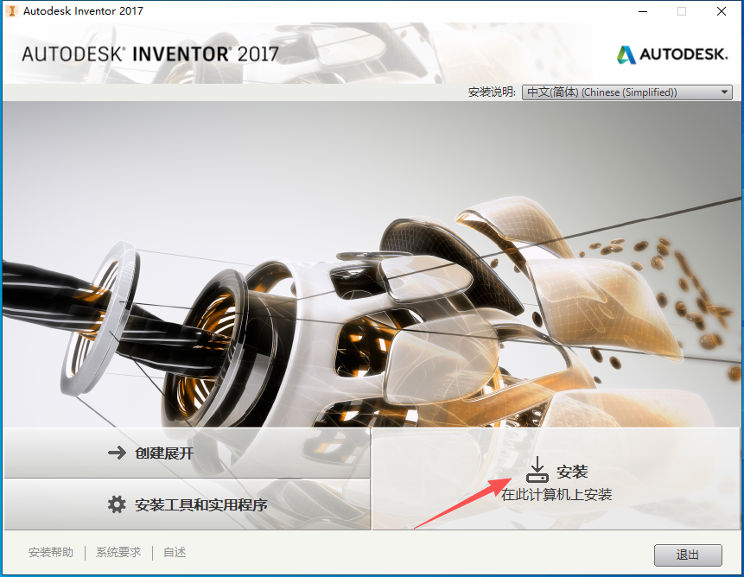The height and width of the screenshot is (577, 744).
Task: Click the 退出 button to exit
Action: [x=687, y=555]
